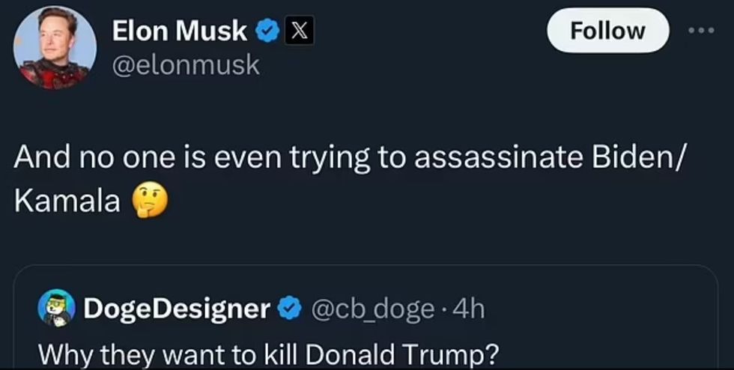Viewport: 734px width, 370px height.
Task: Click the Elon Musk display name
Action: coord(179,31)
